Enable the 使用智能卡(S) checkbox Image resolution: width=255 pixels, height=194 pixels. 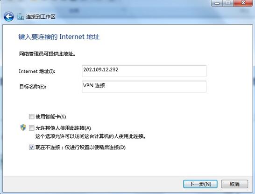click(x=31, y=117)
